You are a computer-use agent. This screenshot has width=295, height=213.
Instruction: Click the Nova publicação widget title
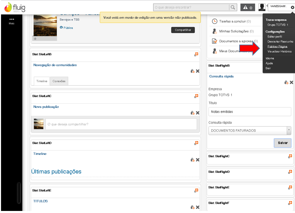pos(46,107)
